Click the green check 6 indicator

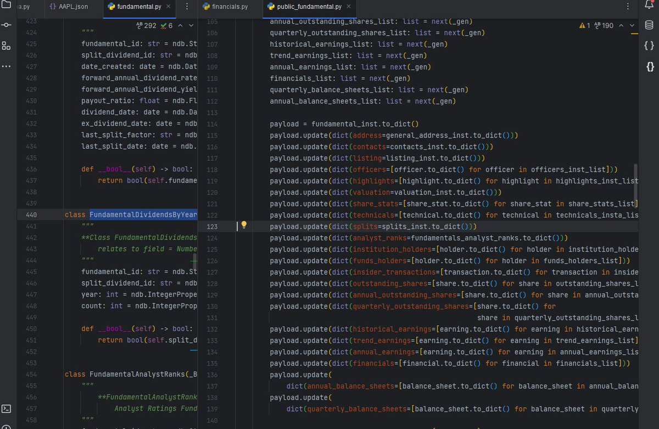(x=167, y=26)
